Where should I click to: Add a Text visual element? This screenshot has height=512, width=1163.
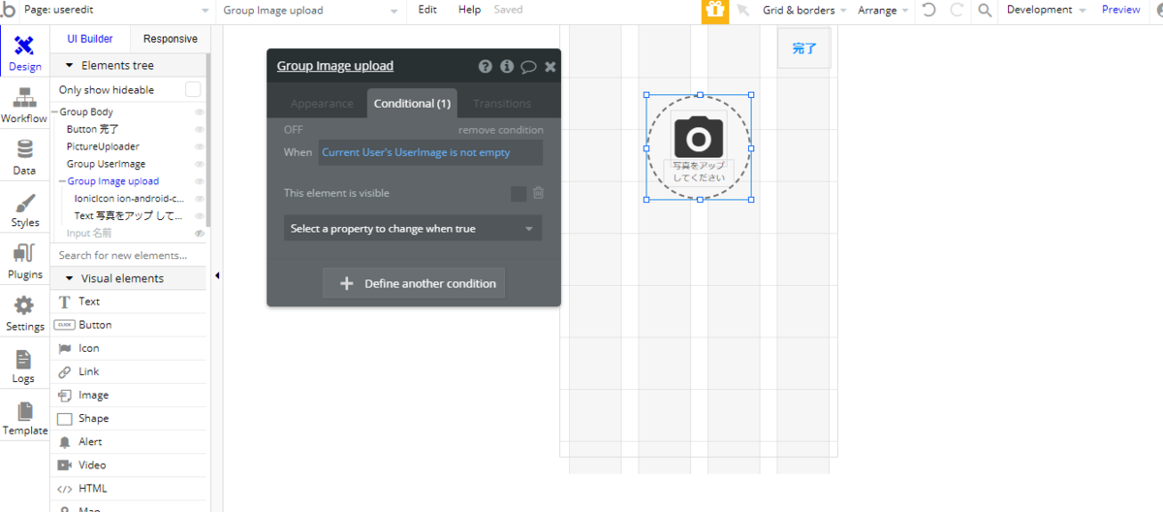tap(129, 302)
